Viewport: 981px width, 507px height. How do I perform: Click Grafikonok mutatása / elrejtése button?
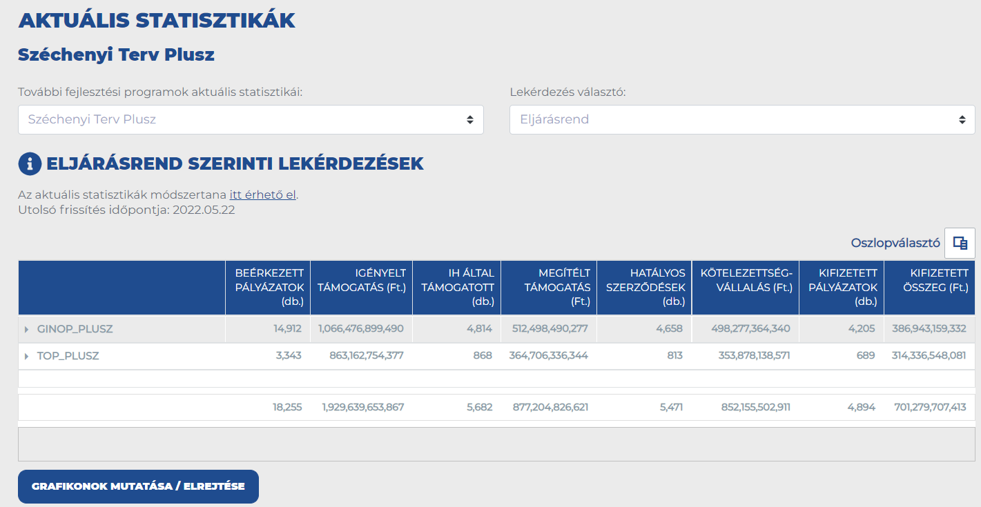(138, 486)
